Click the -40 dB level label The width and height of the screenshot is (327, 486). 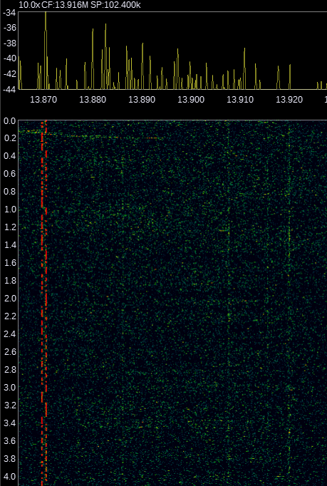point(9,58)
